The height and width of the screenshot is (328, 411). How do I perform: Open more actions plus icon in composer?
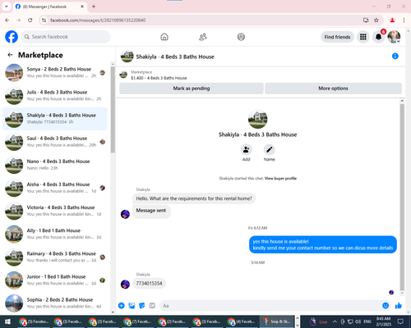[x=122, y=306]
